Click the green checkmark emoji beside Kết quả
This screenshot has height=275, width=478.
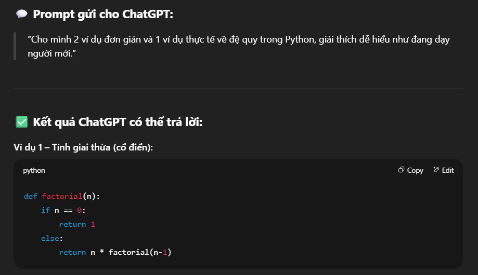tap(22, 122)
